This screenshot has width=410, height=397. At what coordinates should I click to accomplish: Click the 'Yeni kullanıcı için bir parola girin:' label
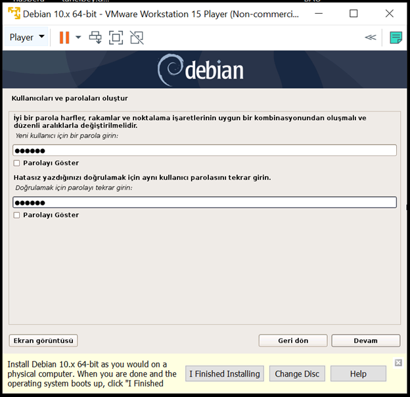point(66,136)
